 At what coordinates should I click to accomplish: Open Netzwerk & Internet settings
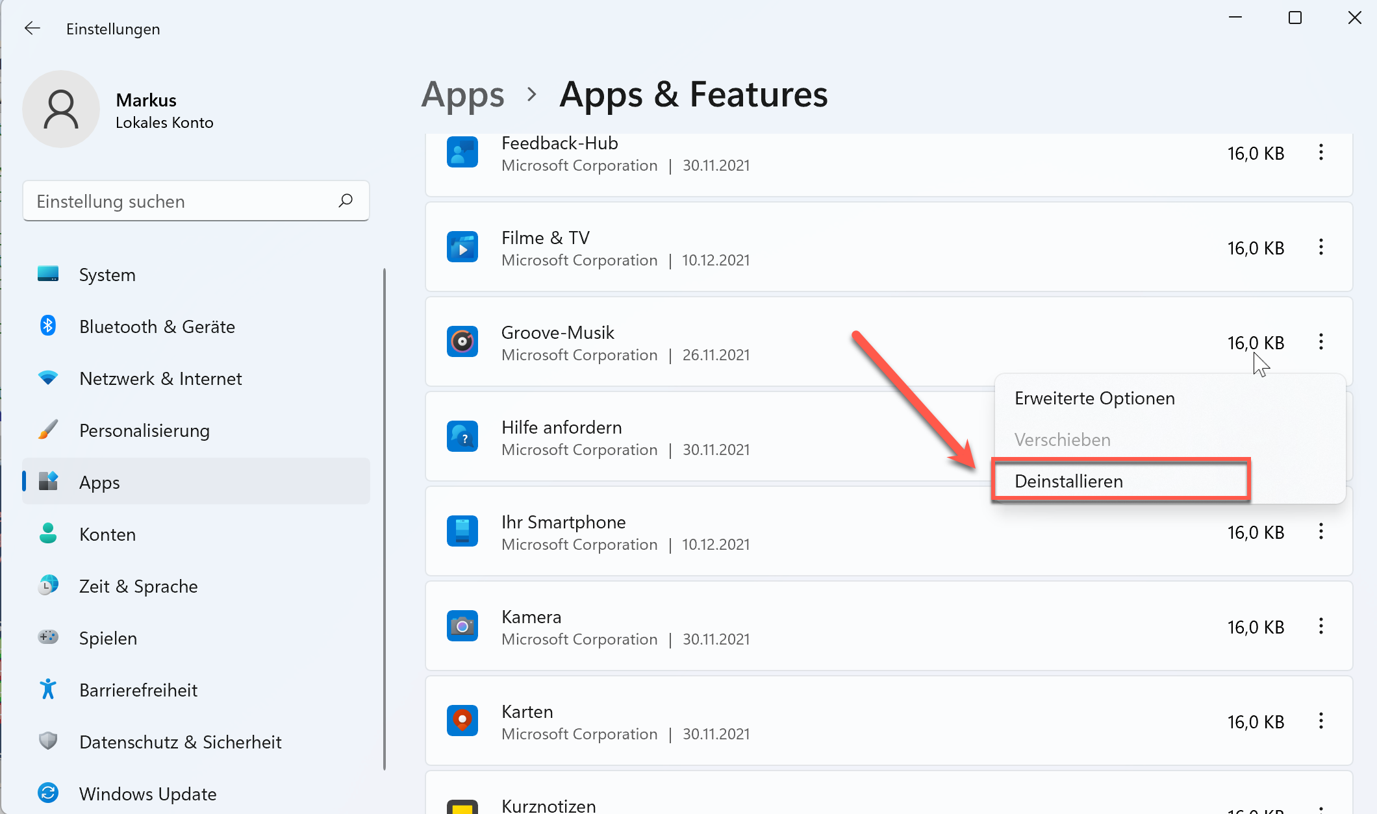pyautogui.click(x=196, y=378)
